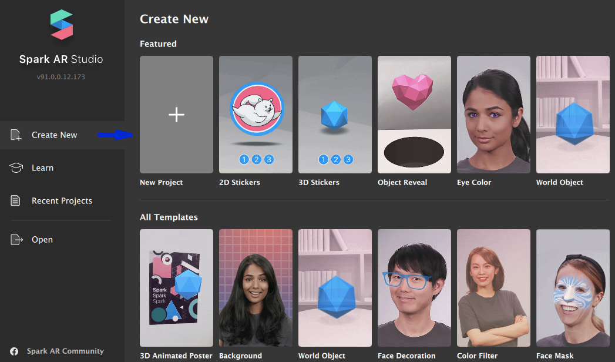The image size is (615, 362).
Task: Click the plus icon for New Project
Action: pos(176,115)
